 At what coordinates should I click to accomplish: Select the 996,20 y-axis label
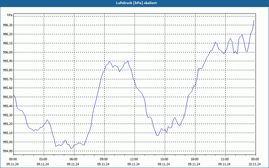8,34
